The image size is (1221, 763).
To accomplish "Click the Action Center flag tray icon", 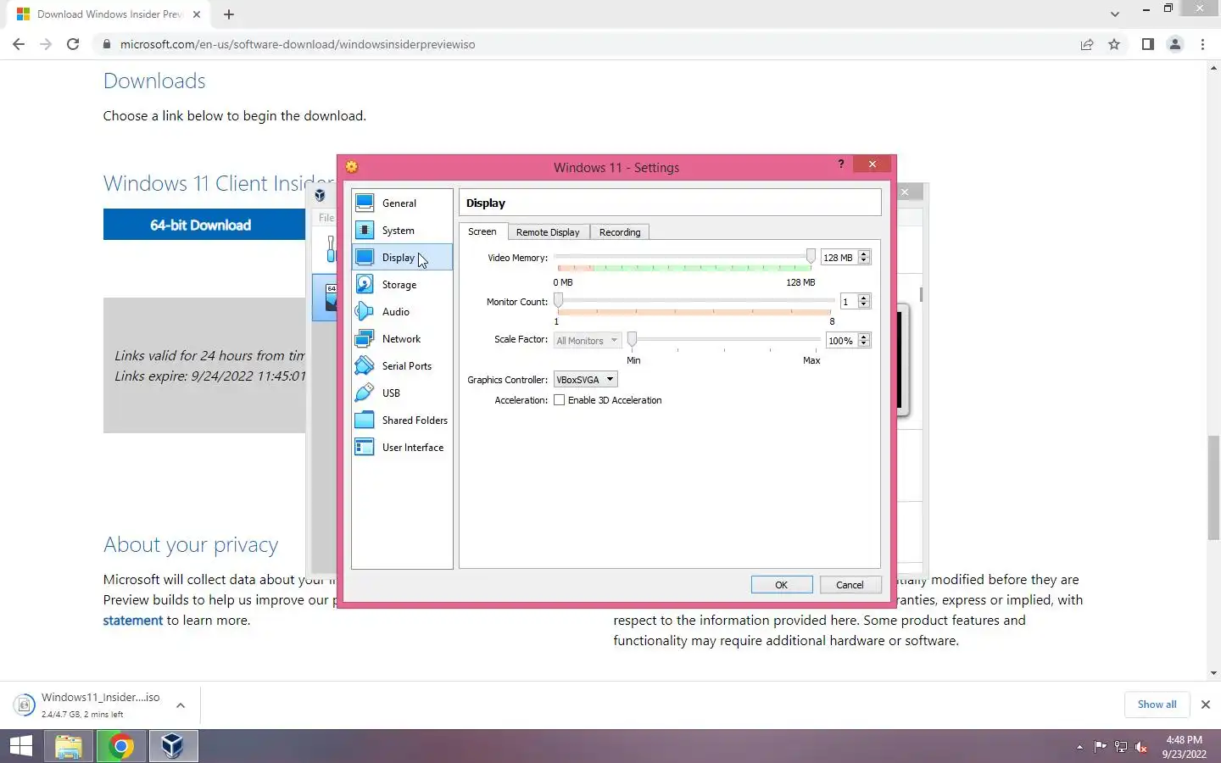I will tap(1101, 747).
